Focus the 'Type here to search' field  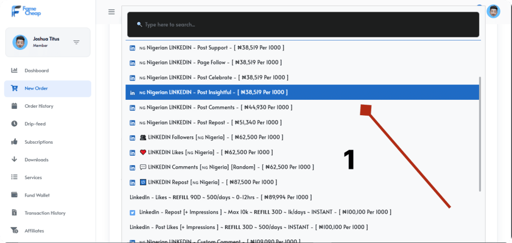point(303,24)
